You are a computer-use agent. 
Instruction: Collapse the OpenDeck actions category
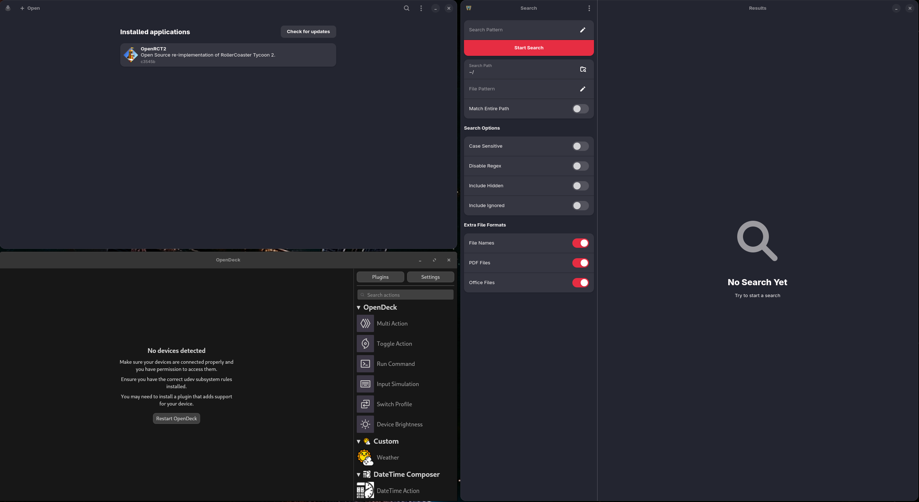click(359, 308)
